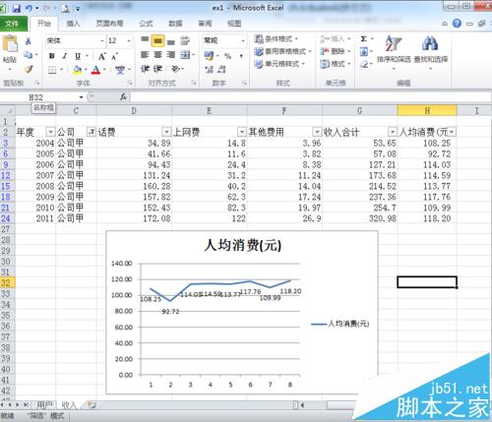This screenshot has width=492, height=422.
Task: Open the 话费 column filter dropdown
Action: pos(166,132)
